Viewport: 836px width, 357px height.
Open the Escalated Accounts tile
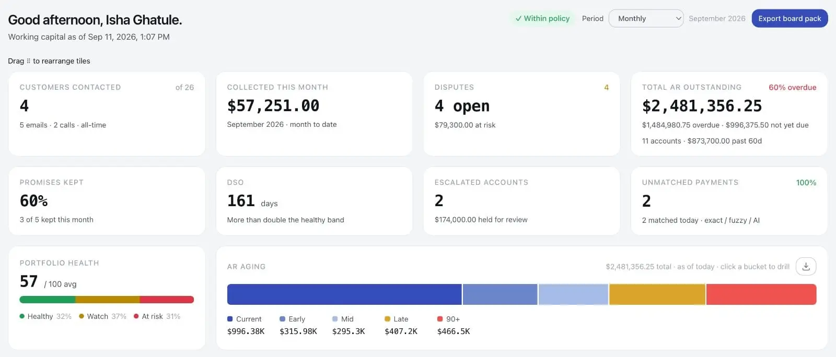[521, 201]
